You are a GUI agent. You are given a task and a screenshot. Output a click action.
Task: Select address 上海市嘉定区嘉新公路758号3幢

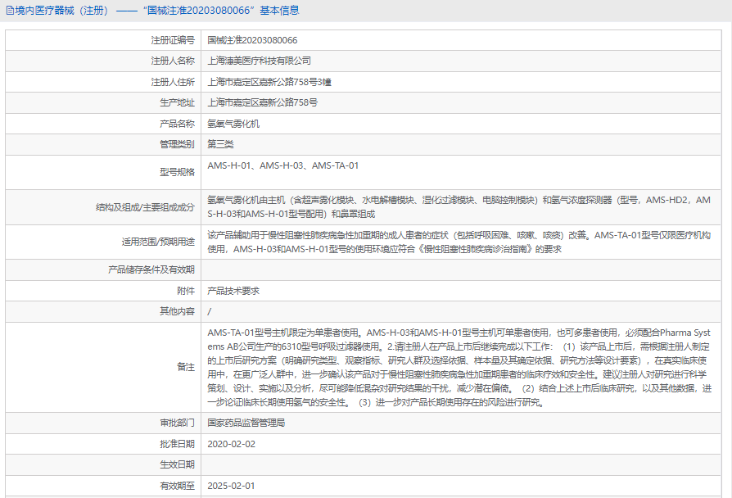click(269, 82)
